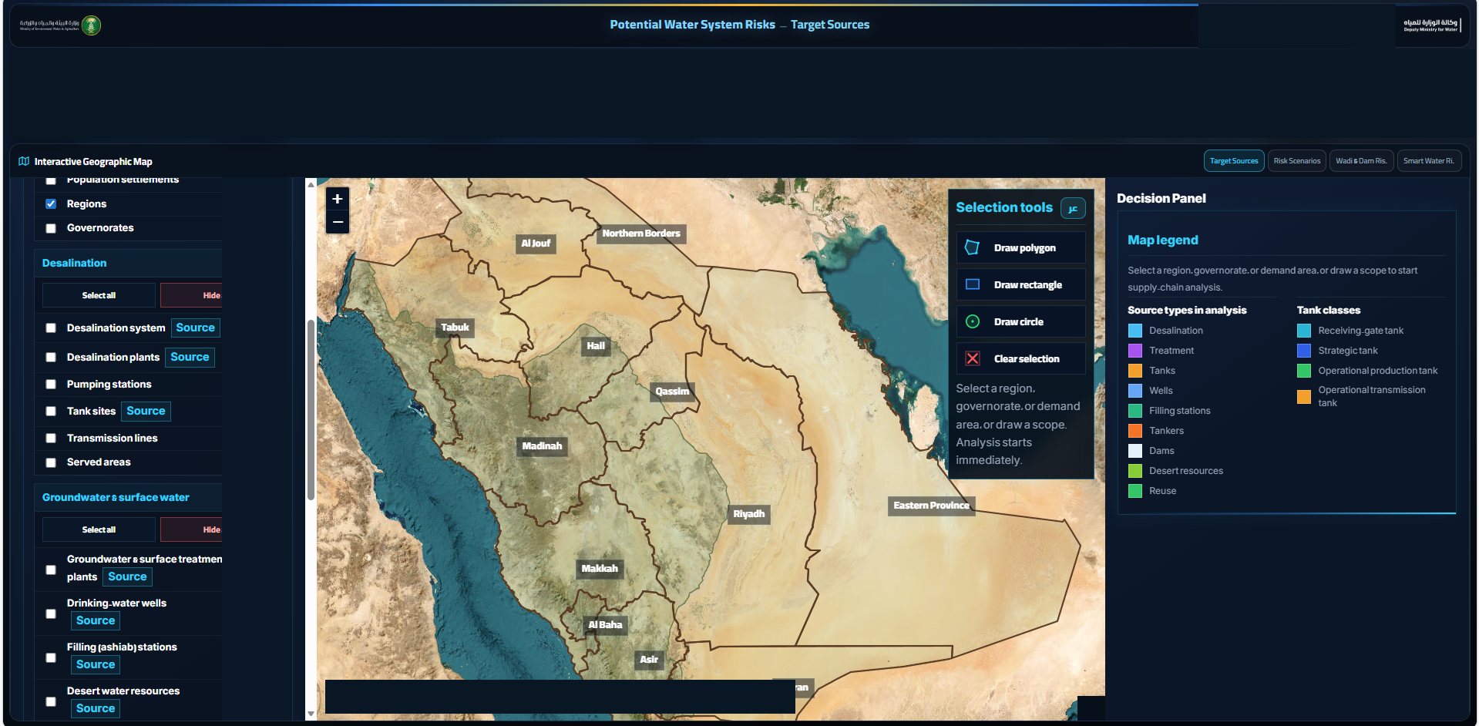Click the Madinah region label on map
This screenshot has height=726, width=1479.
point(542,446)
